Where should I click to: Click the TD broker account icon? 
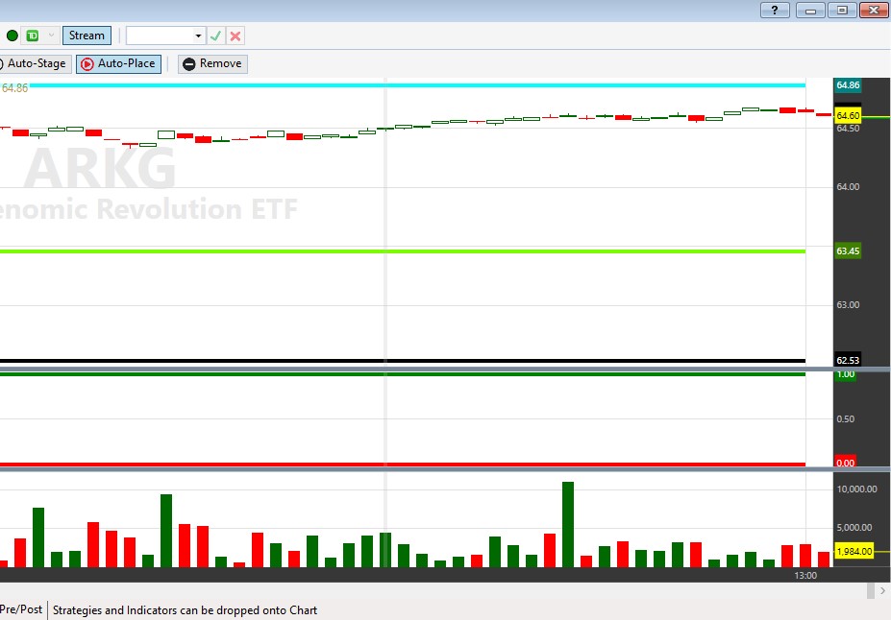pyautogui.click(x=33, y=36)
